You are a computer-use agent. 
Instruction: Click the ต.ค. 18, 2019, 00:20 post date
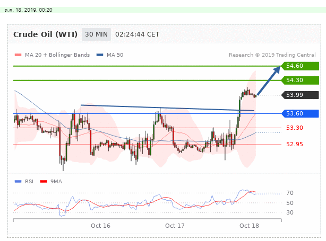[28, 10]
